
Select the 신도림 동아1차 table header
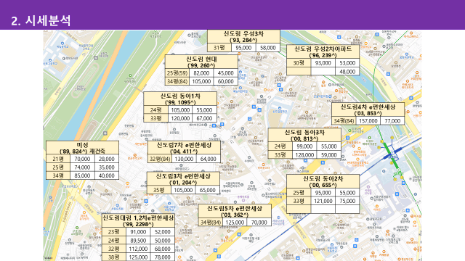coord(180,99)
